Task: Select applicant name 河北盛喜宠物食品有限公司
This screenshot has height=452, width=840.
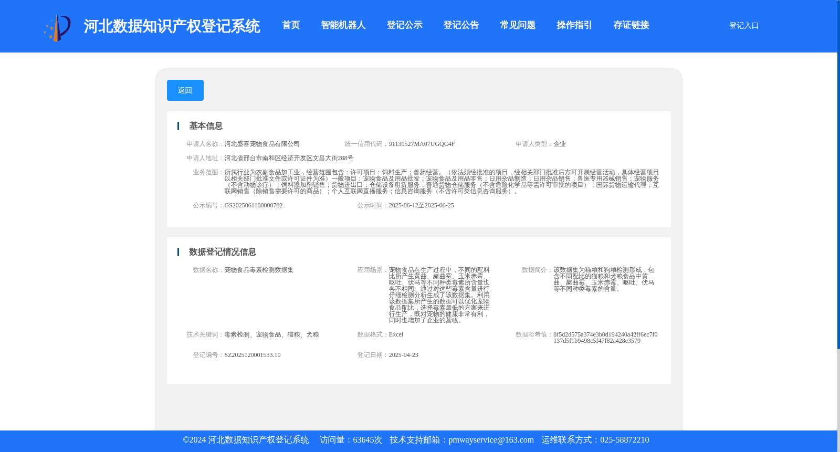Action: (262, 144)
